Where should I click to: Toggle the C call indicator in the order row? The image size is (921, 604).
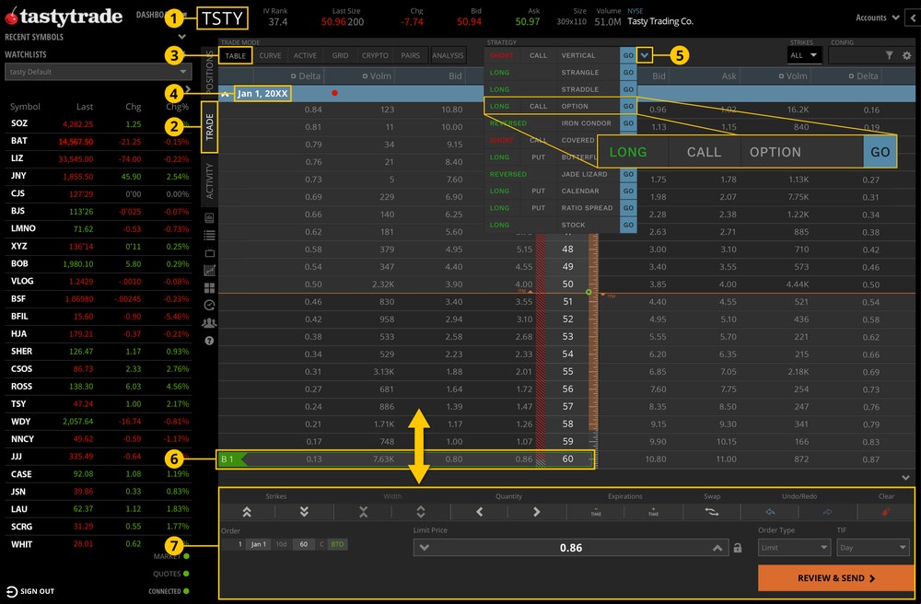point(321,544)
